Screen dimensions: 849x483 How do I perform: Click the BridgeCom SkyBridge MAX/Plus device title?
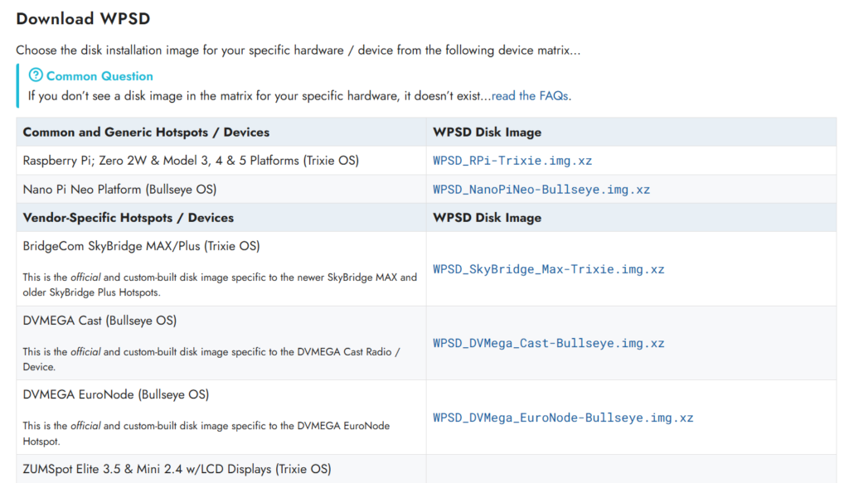tap(141, 246)
